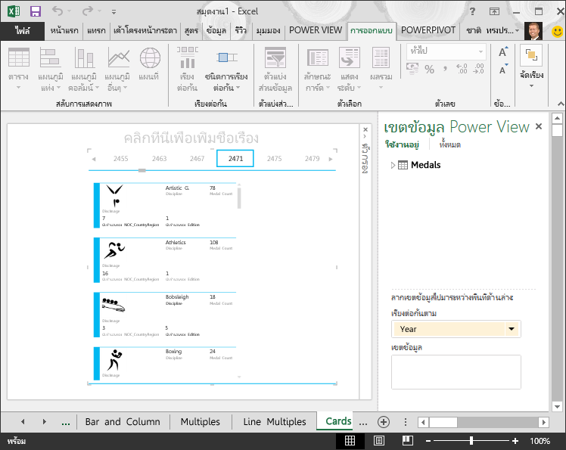
Task: Click the user account profile picture
Action: click(x=533, y=31)
